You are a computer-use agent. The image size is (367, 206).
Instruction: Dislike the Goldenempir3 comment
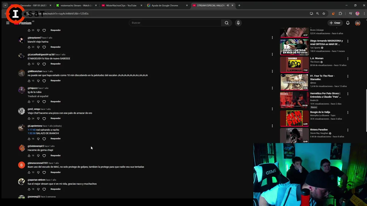(38, 156)
